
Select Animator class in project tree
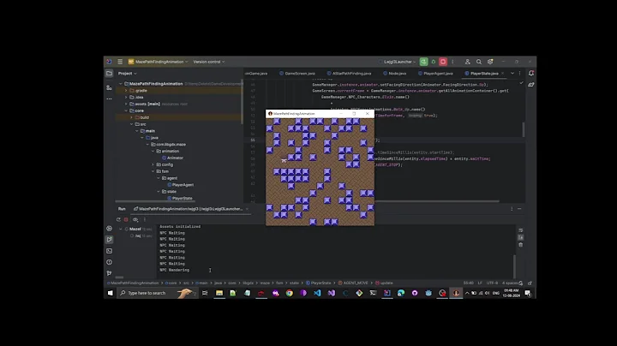[x=173, y=158]
